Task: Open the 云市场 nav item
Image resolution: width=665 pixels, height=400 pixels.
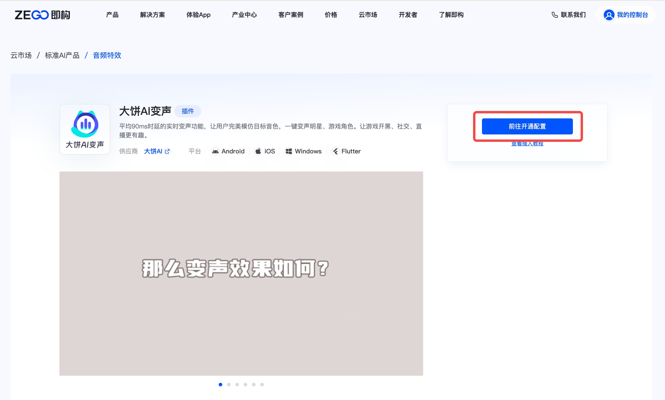Action: [368, 15]
